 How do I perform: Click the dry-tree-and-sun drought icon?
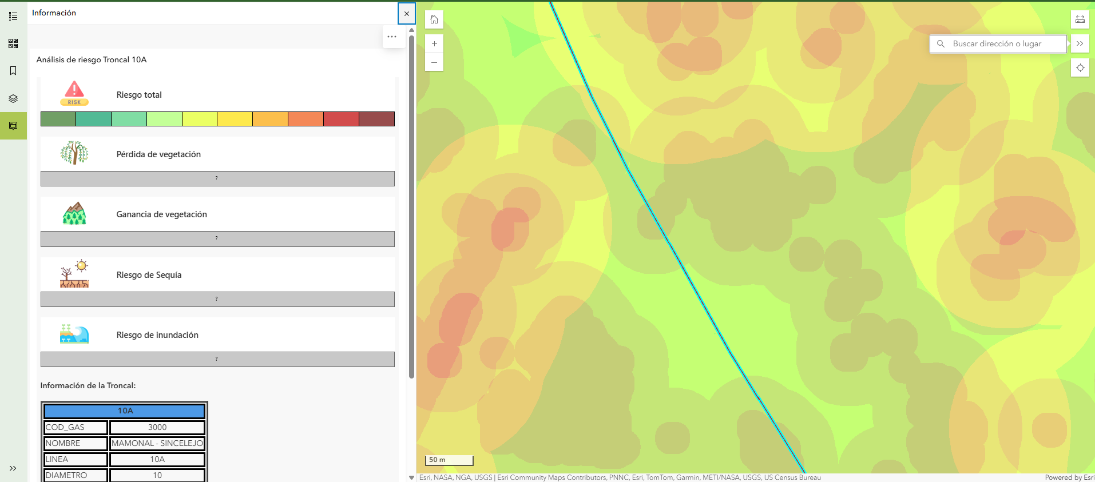click(x=74, y=273)
